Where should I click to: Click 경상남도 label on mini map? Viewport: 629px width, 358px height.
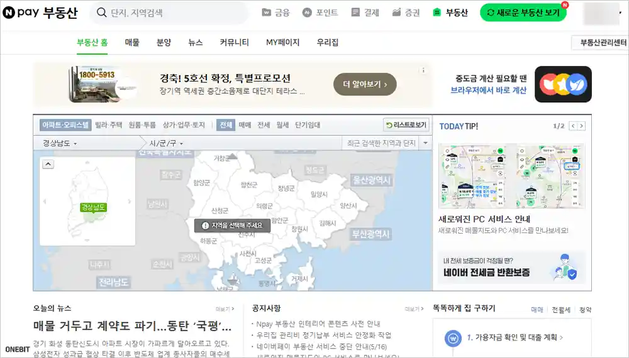(93, 207)
